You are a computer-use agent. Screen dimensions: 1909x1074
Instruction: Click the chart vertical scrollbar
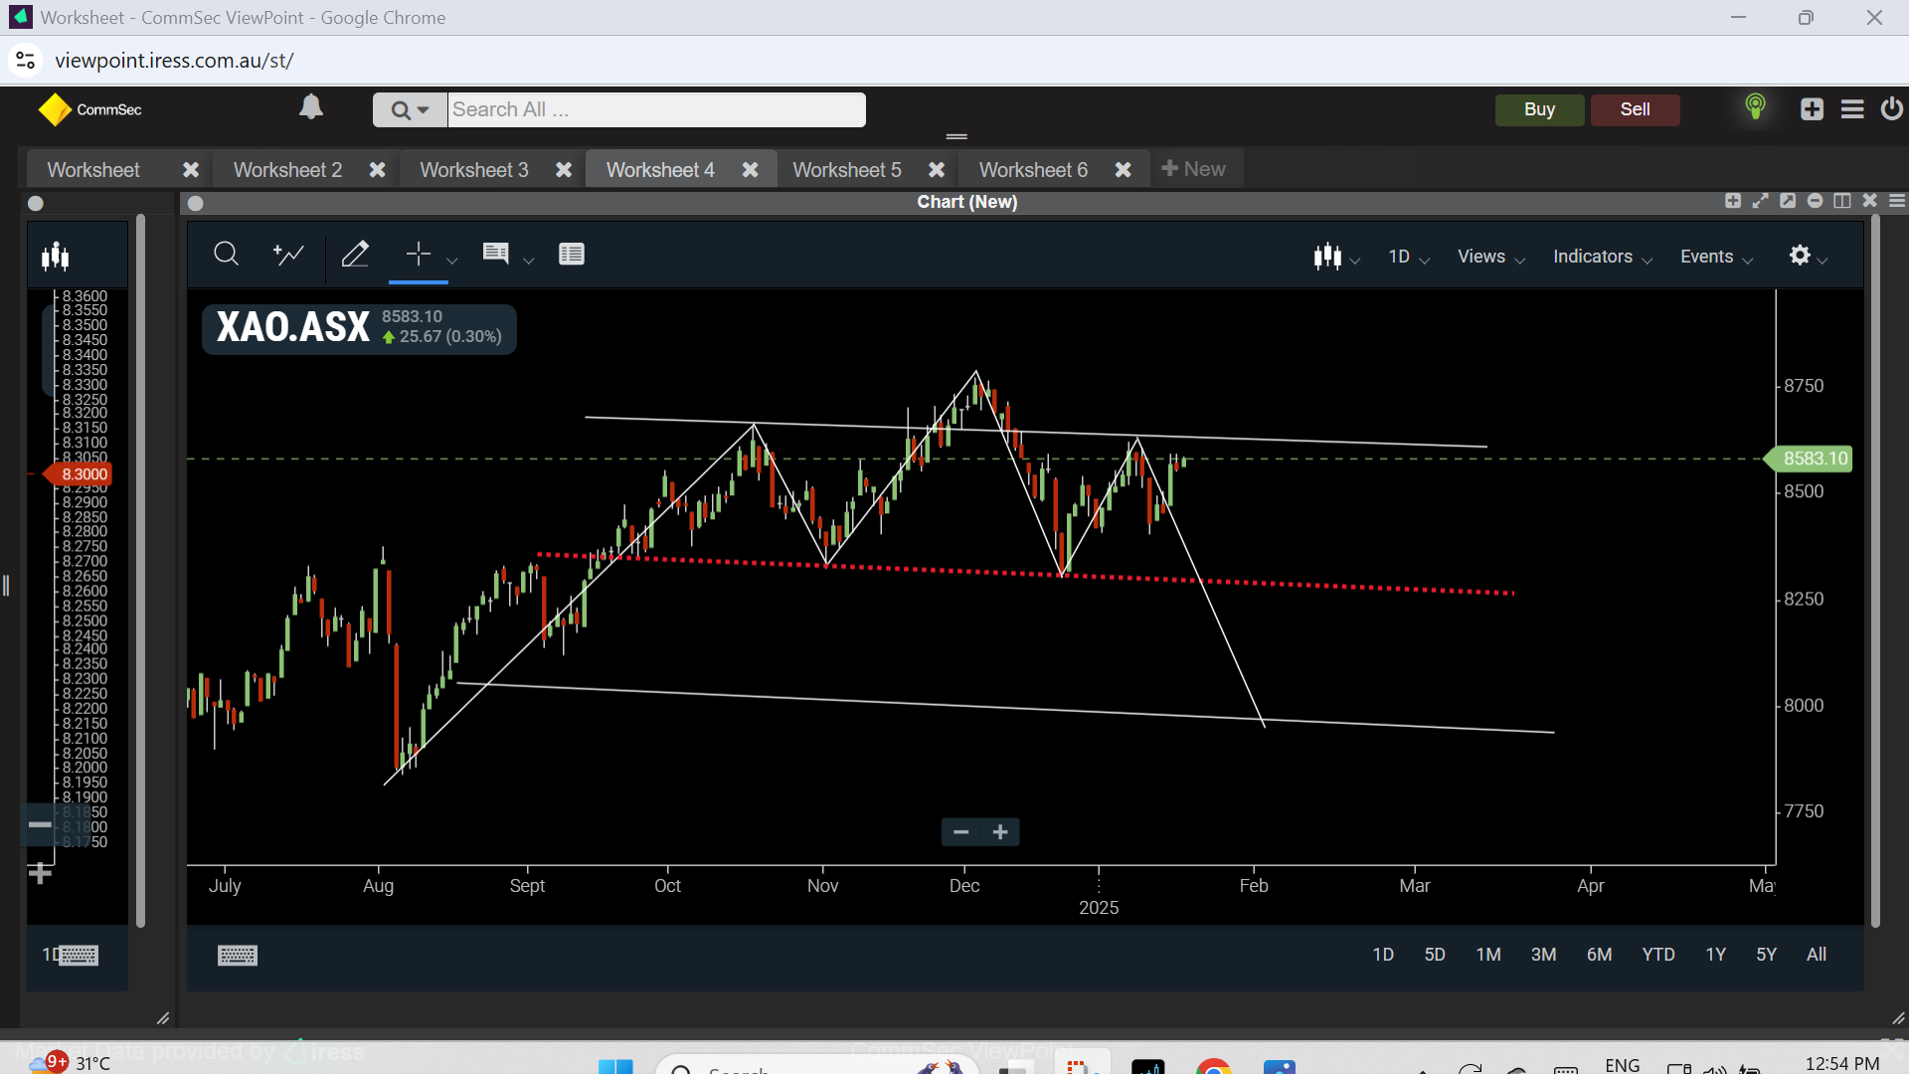(1875, 572)
